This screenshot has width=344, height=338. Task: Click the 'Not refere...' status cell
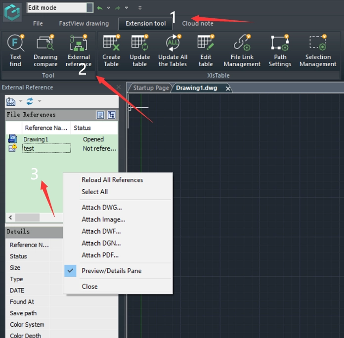click(100, 148)
